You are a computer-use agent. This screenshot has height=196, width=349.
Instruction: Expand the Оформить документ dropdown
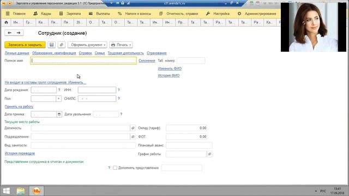[87, 45]
